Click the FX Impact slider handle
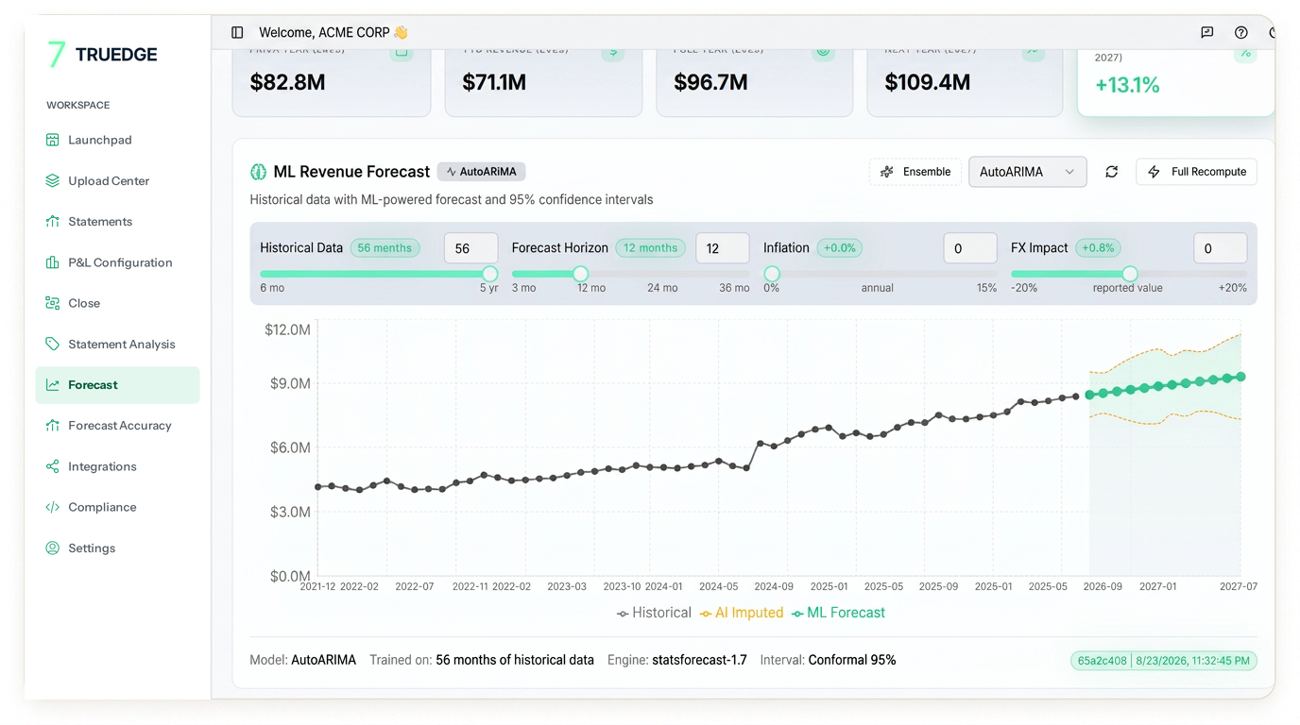The image size is (1300, 725). point(1130,274)
